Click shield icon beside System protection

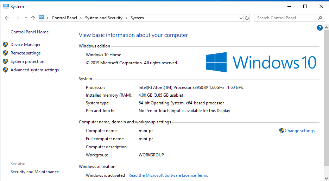(x=5, y=62)
